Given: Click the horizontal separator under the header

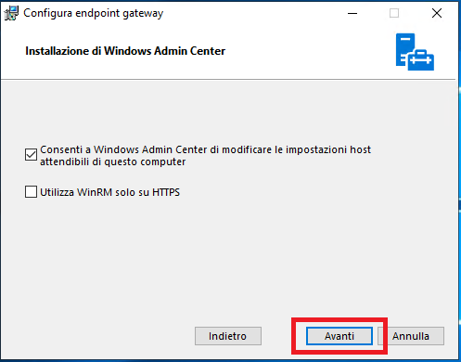Looking at the screenshot, I should click(x=228, y=80).
